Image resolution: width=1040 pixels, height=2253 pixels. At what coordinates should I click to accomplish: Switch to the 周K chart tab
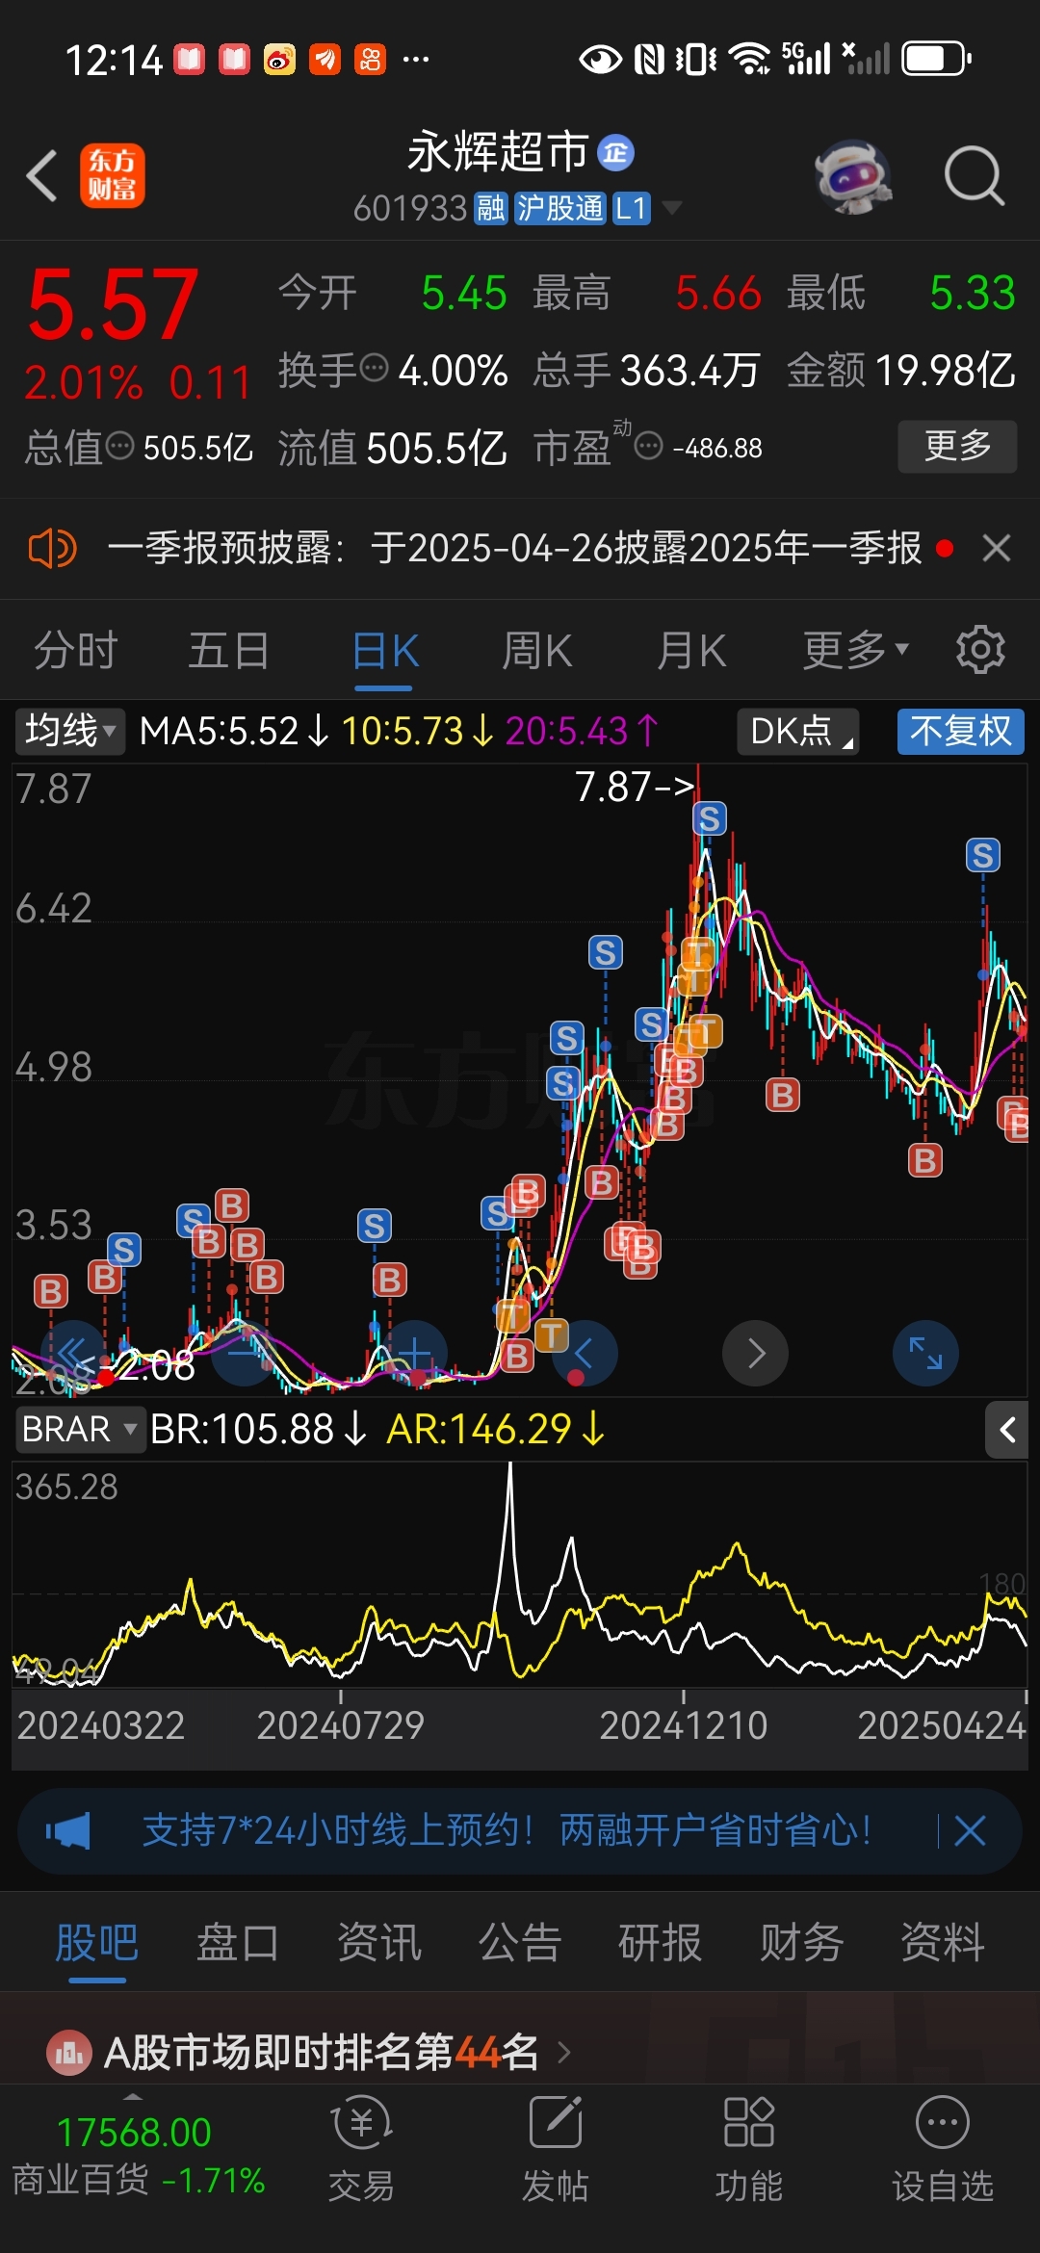pyautogui.click(x=537, y=651)
